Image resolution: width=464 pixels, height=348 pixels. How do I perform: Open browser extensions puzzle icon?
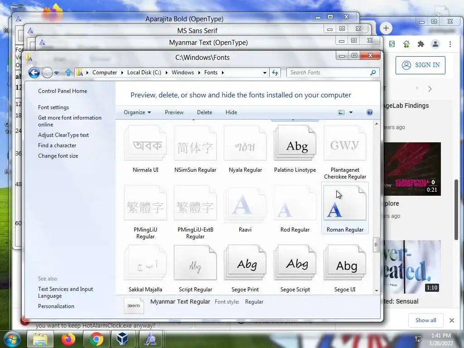click(x=420, y=44)
